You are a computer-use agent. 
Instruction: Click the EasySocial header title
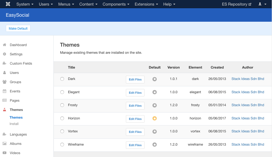point(18,15)
